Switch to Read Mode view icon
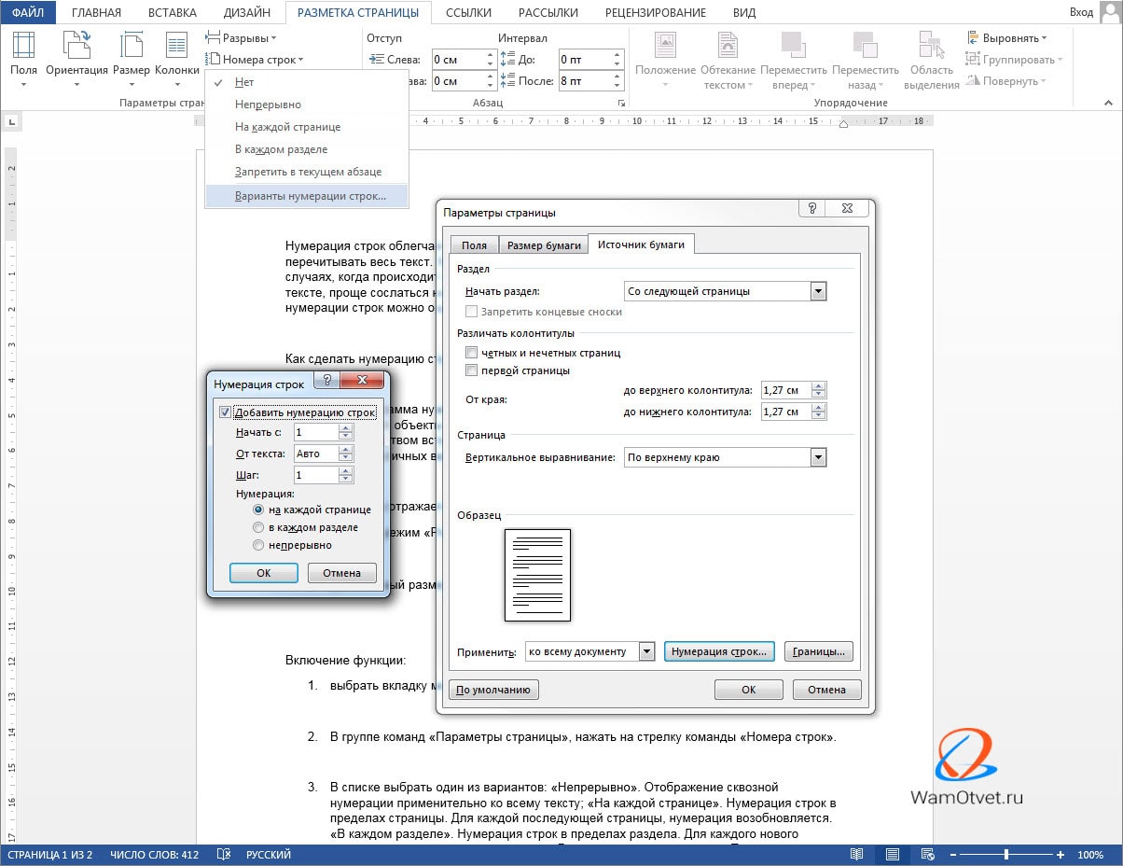Screen dimensions: 1123x866 click(x=856, y=855)
